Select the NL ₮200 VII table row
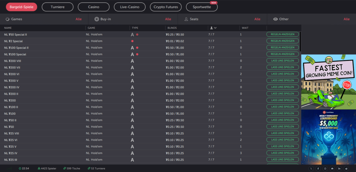This screenshot has height=172, width=356. tap(151, 68)
